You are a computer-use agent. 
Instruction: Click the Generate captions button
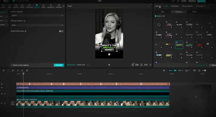[x=59, y=65]
